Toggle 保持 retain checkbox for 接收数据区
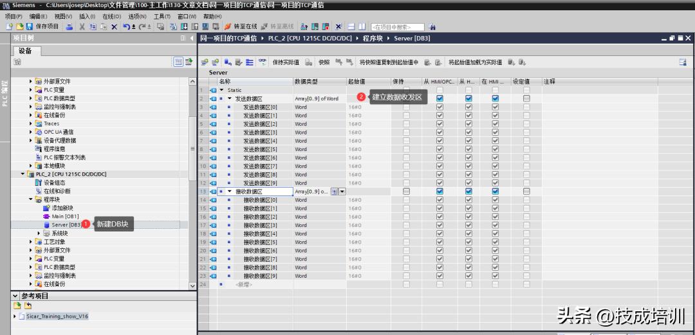Viewport: 695px width, 335px height. pos(407,192)
